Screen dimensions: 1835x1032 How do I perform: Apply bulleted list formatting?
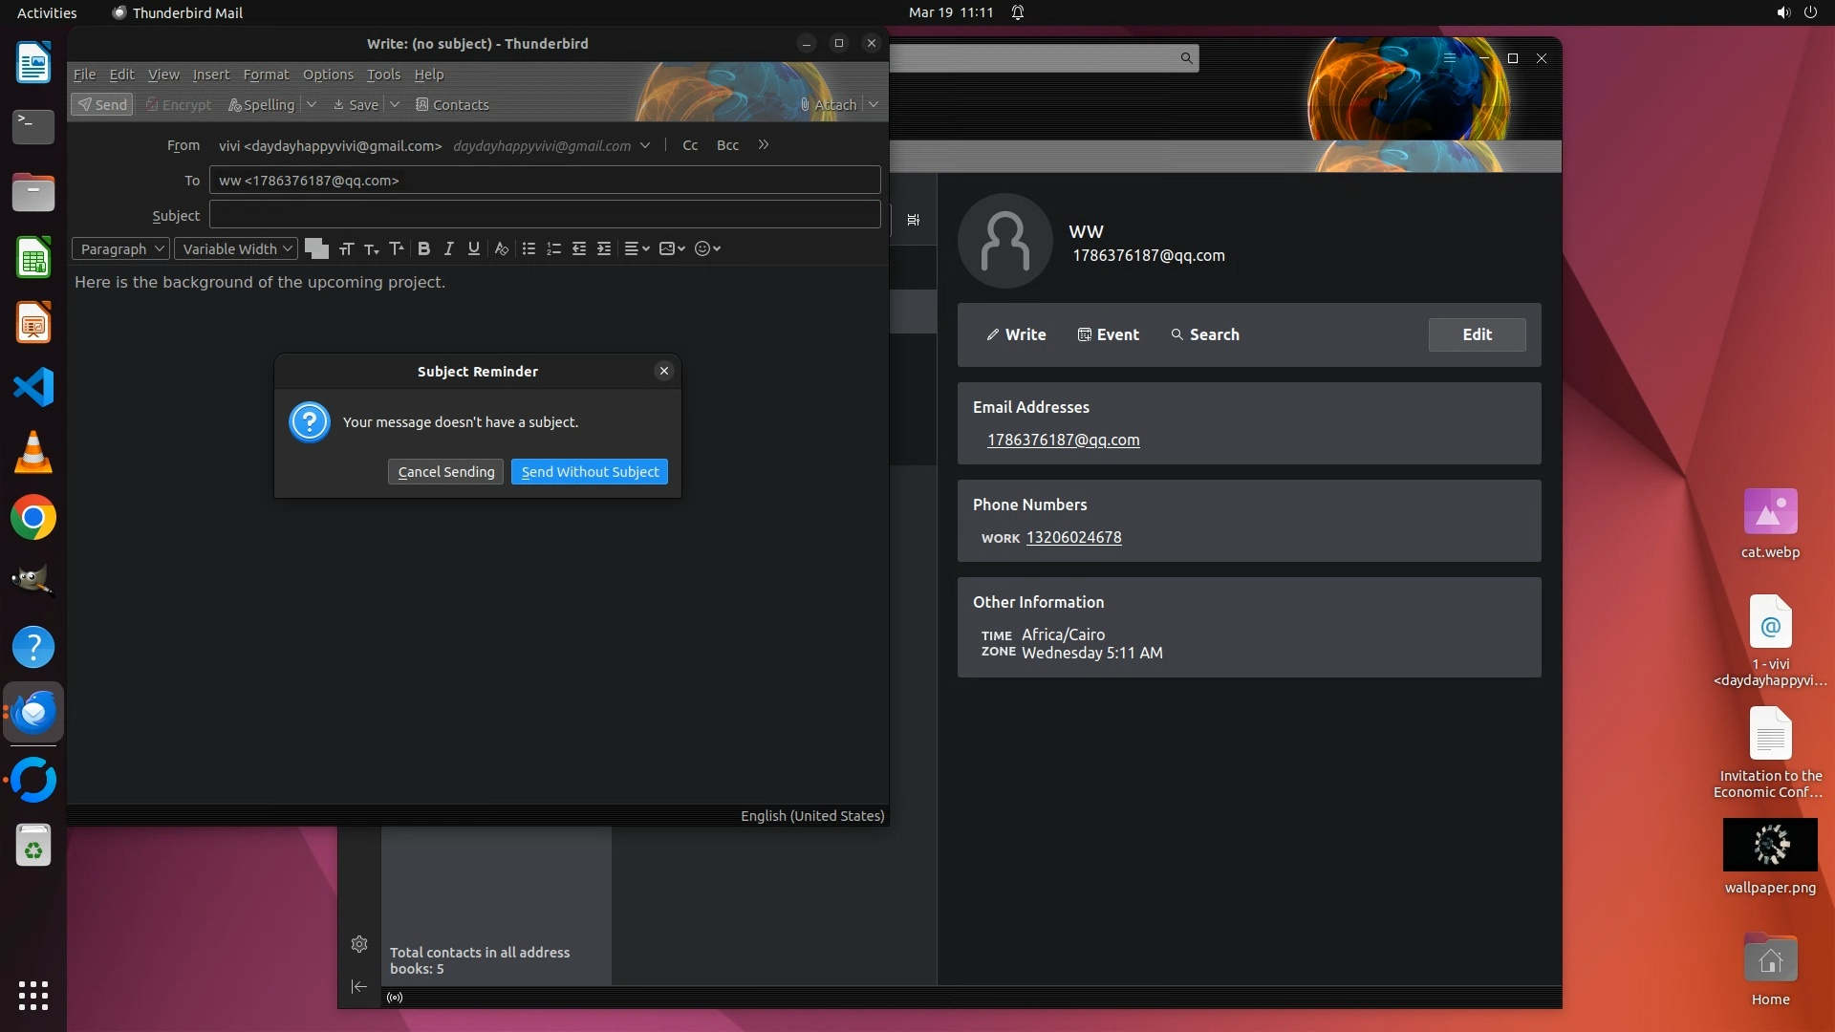tap(529, 248)
